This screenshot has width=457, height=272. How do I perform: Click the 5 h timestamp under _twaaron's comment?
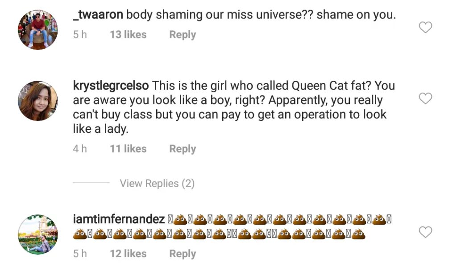point(80,35)
